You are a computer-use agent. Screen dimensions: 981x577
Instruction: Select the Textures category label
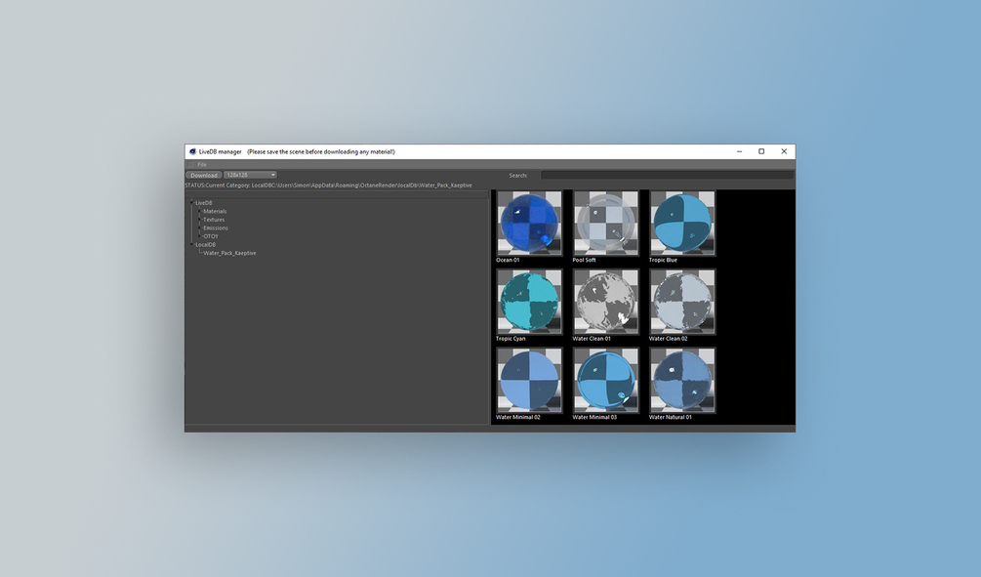click(x=214, y=220)
